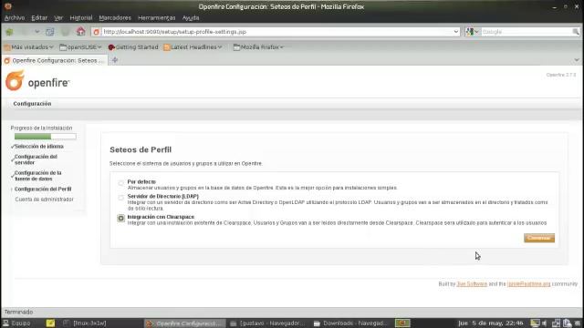
Task: Click the Firefox window menu icon in title bar
Action: [8, 6]
